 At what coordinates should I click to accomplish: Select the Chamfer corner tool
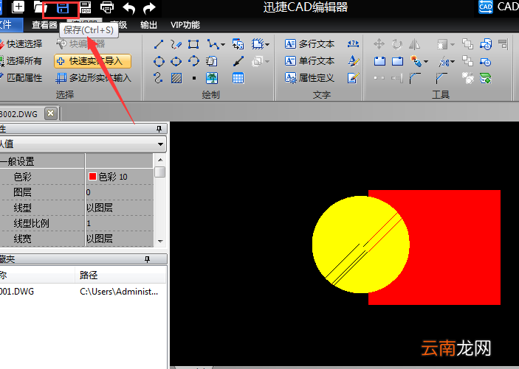(441, 78)
